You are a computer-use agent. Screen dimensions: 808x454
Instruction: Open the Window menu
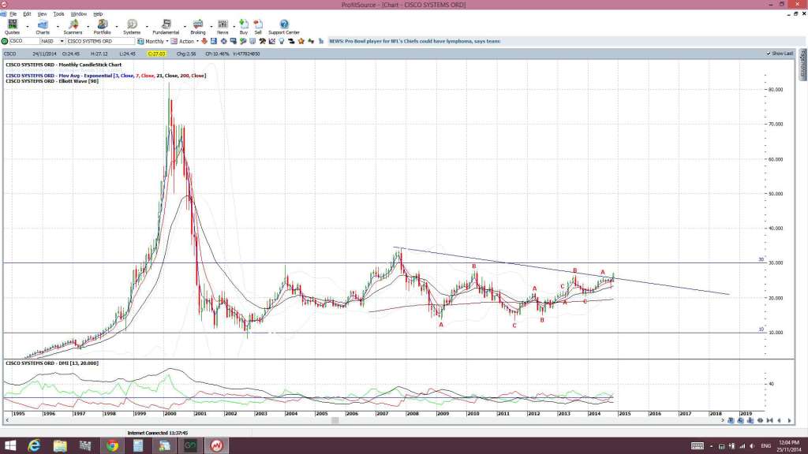78,14
